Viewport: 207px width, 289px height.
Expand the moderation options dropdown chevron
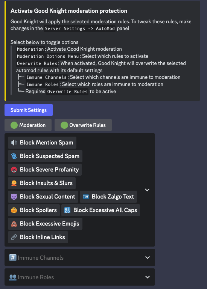[147, 190]
